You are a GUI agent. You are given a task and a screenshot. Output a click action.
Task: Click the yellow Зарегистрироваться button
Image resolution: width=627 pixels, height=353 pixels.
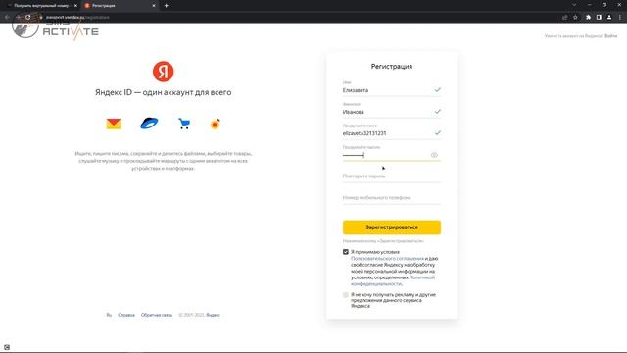[392, 227]
